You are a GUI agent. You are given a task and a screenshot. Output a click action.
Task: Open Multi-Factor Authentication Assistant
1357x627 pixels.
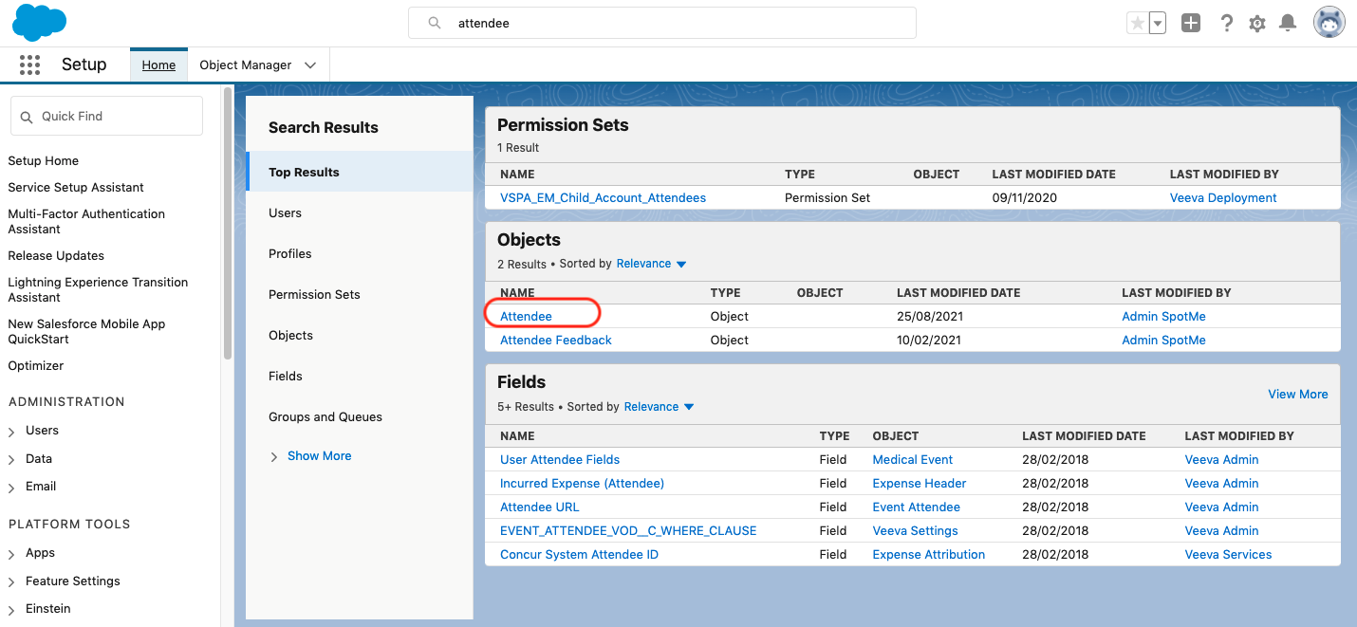tap(86, 221)
